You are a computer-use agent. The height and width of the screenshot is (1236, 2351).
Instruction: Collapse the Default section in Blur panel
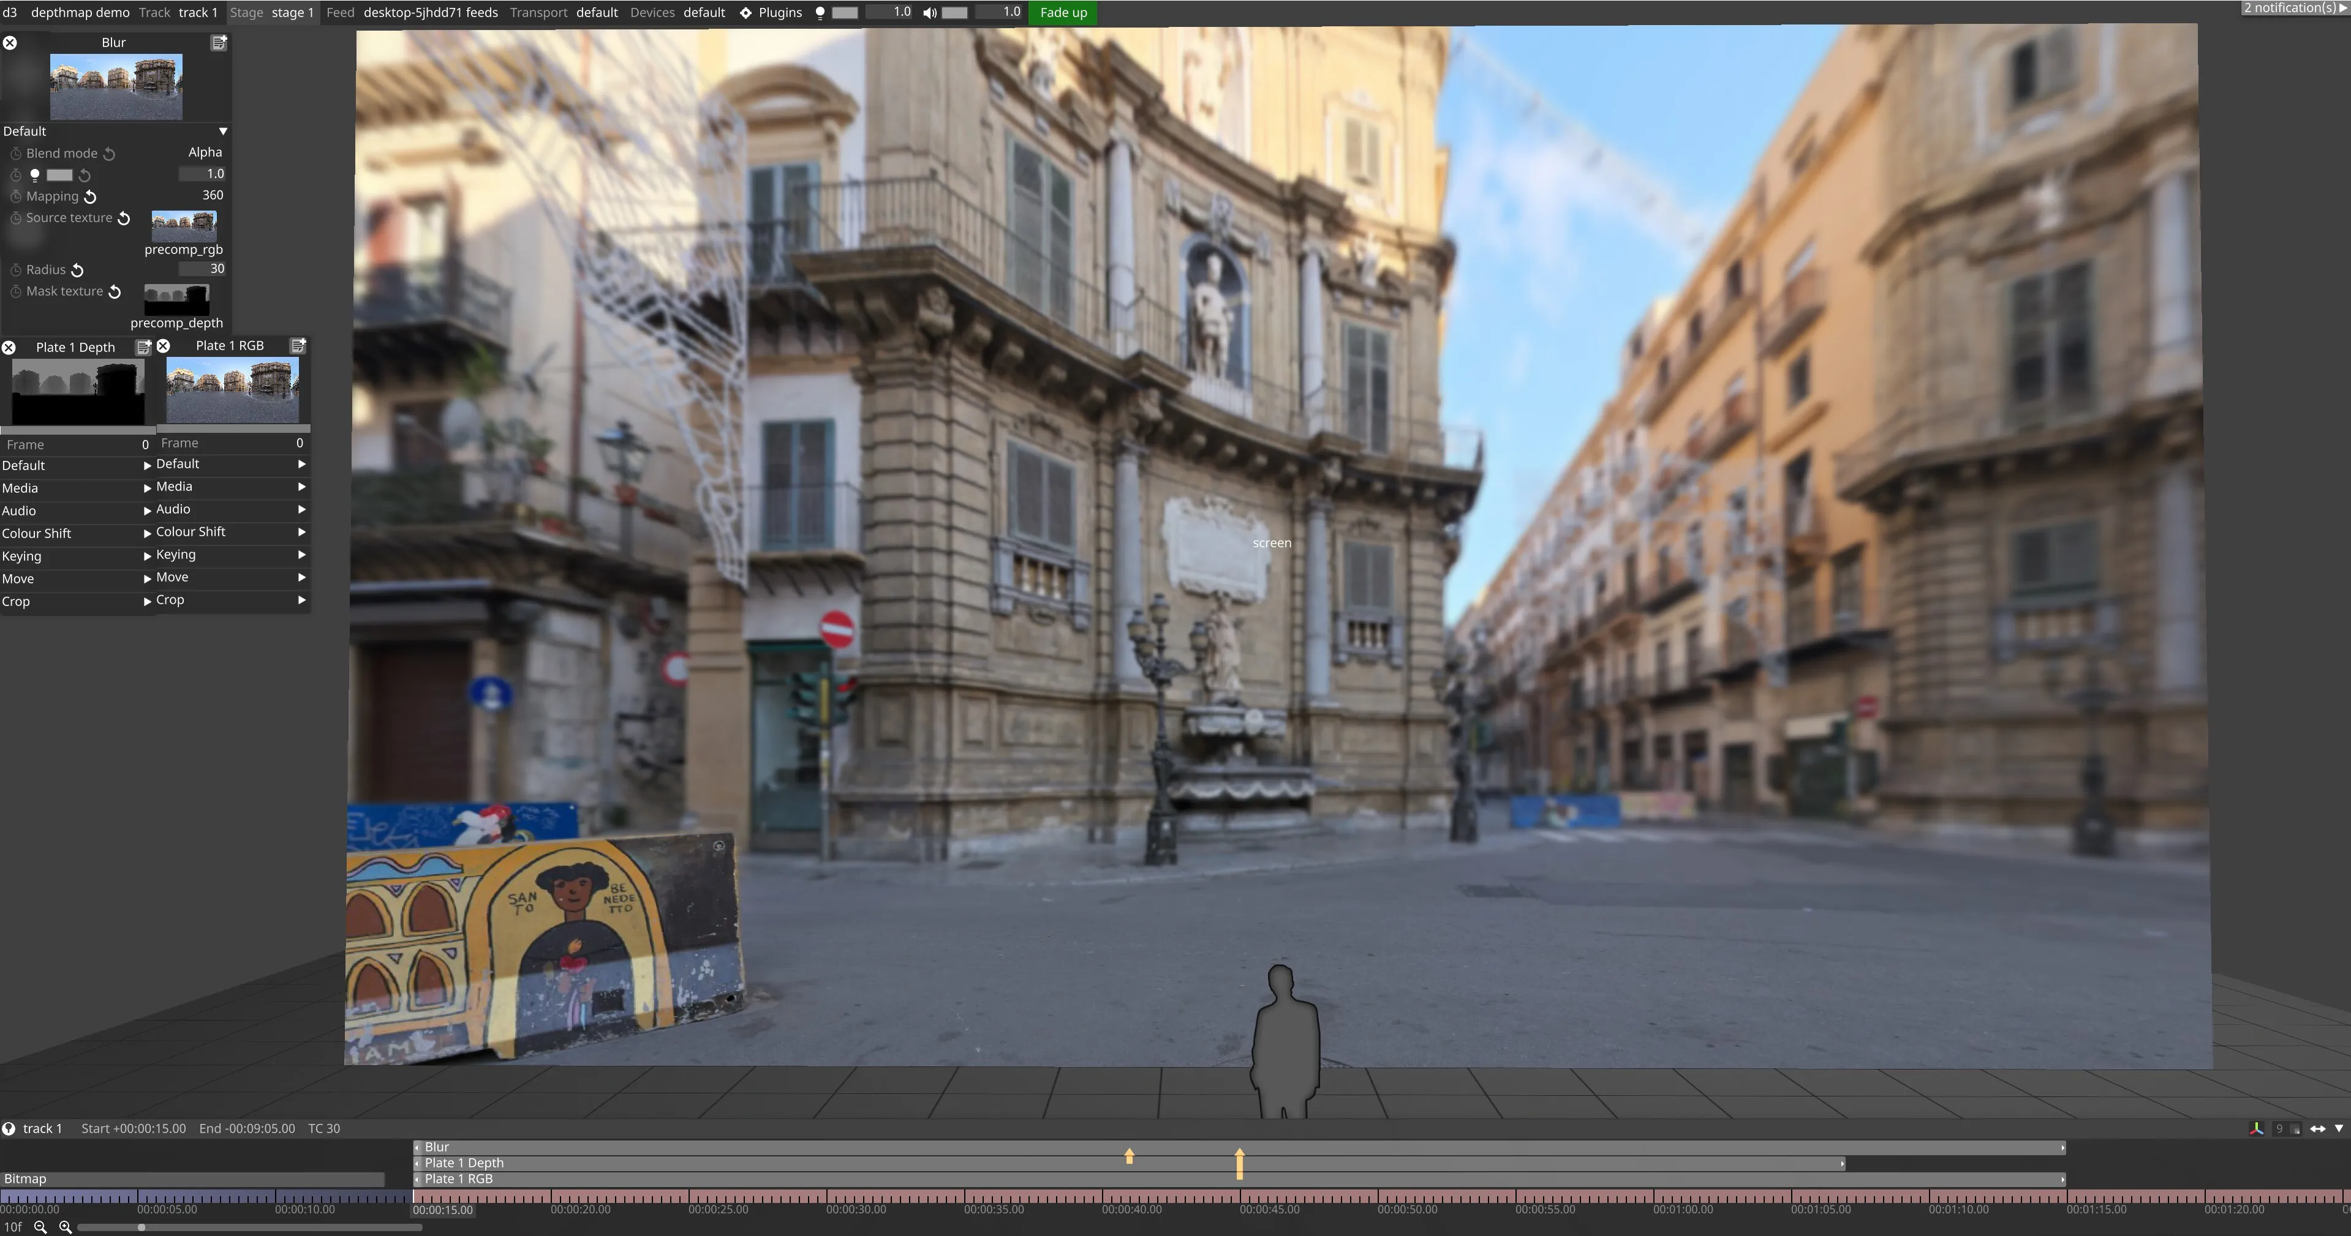(x=223, y=132)
